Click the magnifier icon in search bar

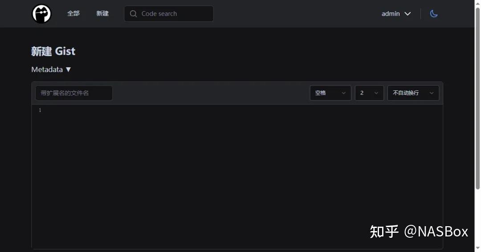pos(133,14)
